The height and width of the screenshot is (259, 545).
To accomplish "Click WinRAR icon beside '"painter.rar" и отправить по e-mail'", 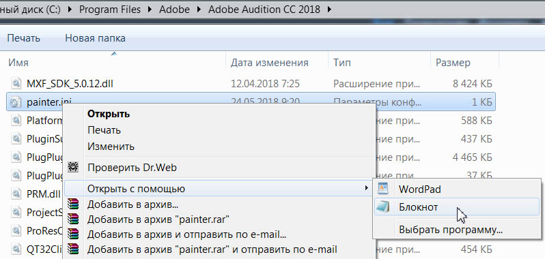I will pyautogui.click(x=73, y=249).
